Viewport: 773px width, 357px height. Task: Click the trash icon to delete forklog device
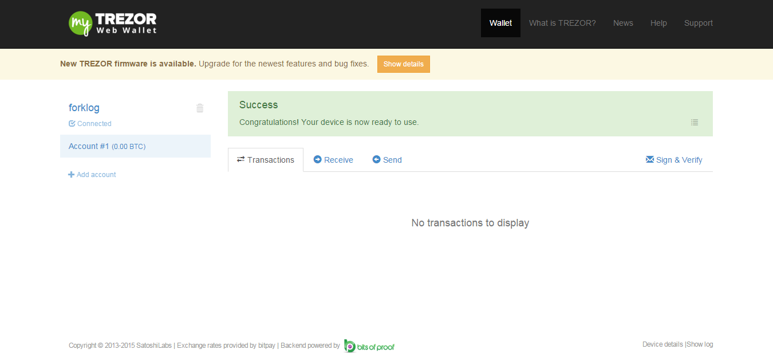point(200,108)
